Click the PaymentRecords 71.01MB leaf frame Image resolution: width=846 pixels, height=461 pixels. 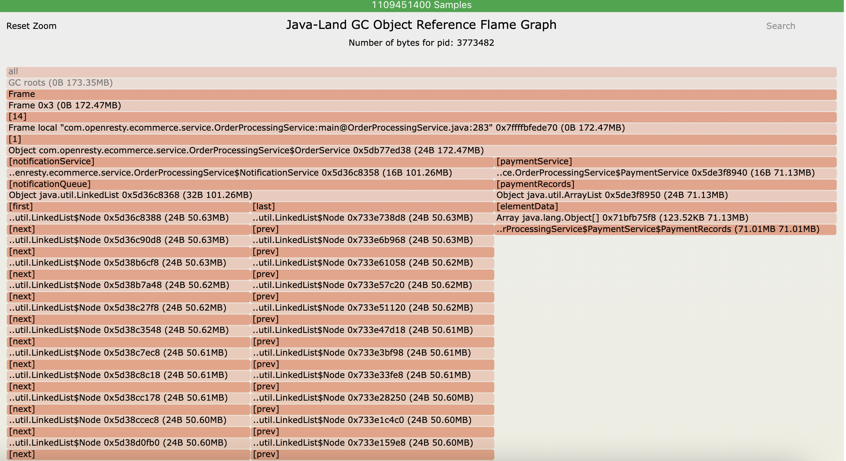point(665,229)
